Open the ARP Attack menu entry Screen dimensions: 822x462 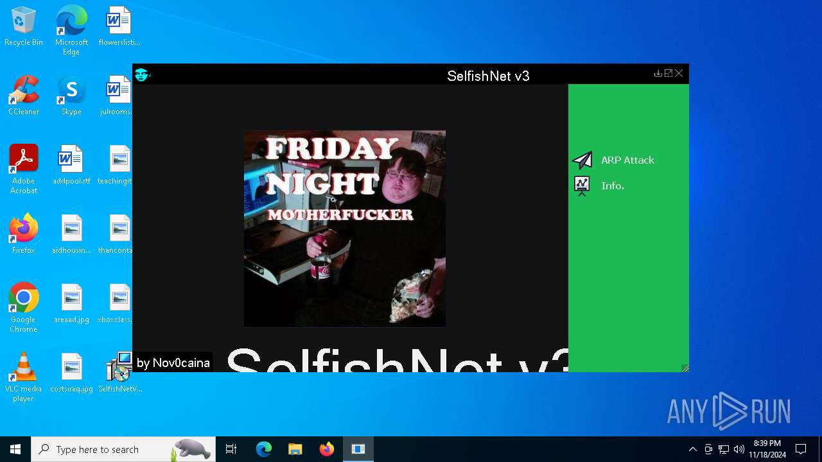coord(627,160)
